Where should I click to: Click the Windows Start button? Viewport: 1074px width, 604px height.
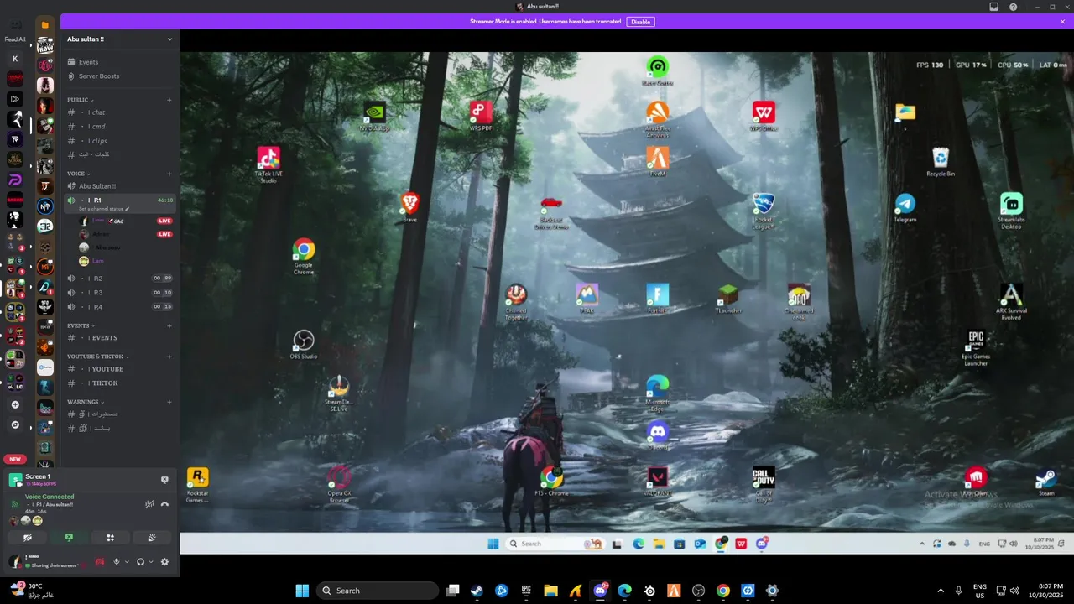(302, 591)
